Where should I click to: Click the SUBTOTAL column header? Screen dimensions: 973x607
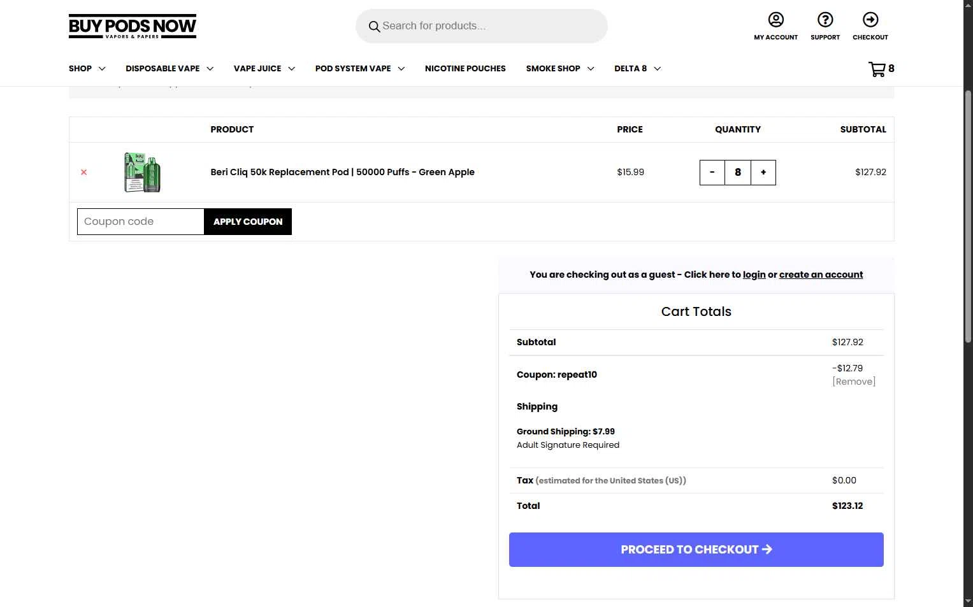tap(863, 129)
